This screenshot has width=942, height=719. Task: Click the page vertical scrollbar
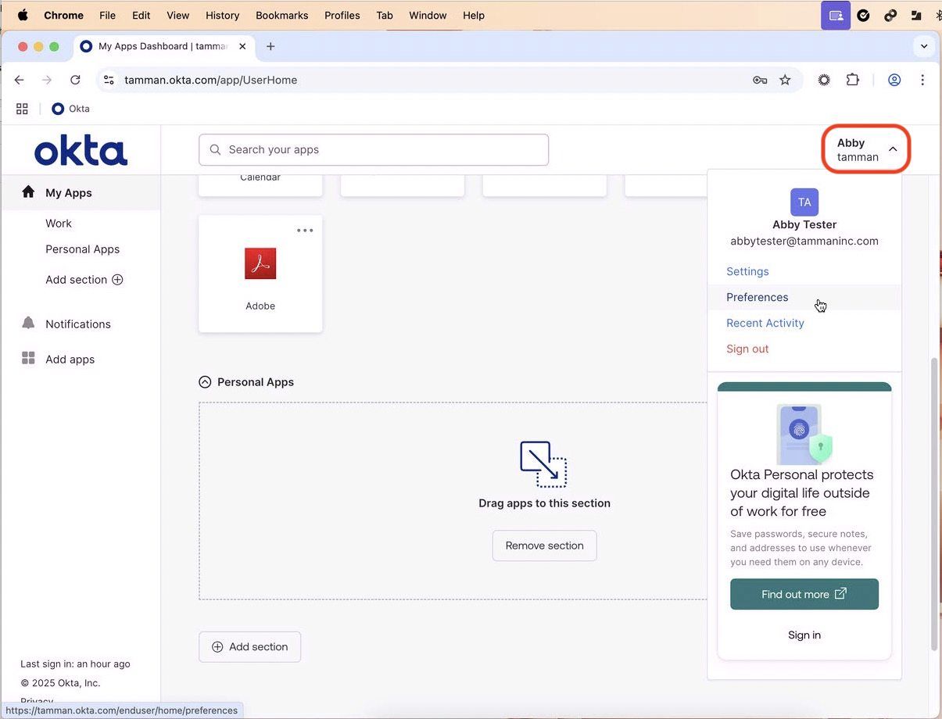pos(934,504)
